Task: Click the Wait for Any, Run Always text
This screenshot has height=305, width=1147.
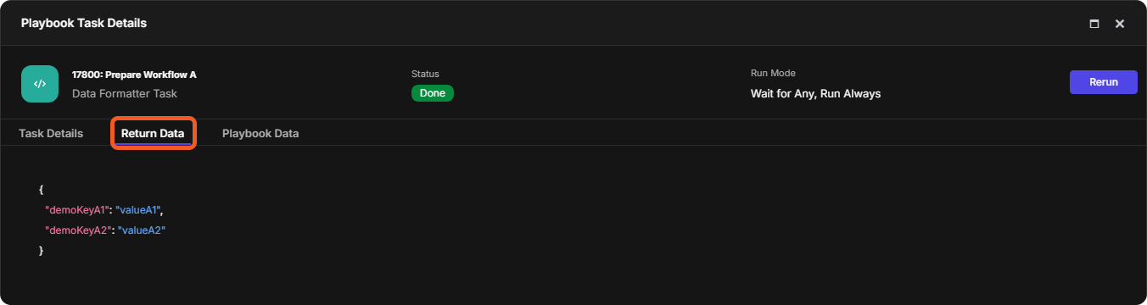Action: pyautogui.click(x=815, y=94)
